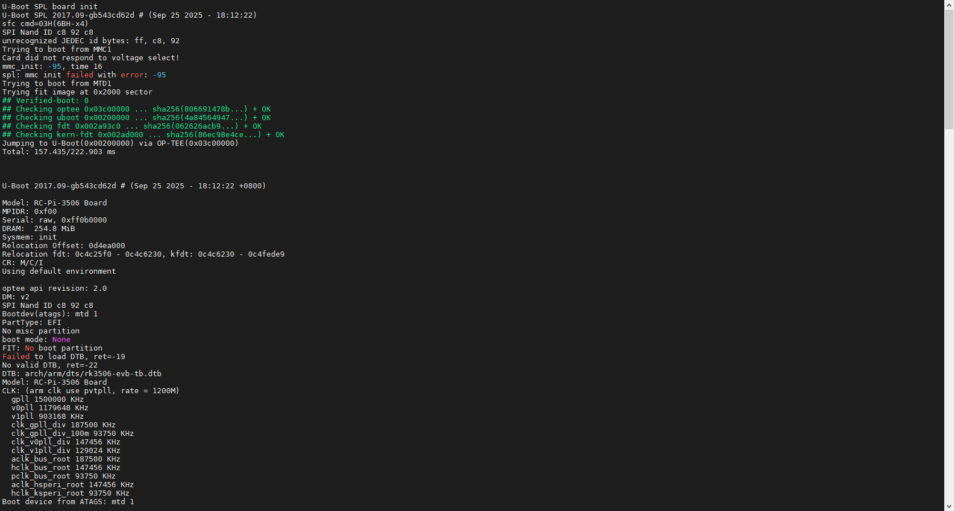Click the magenta 'None' boot mode value
Image resolution: width=954 pixels, height=511 pixels.
(x=61, y=340)
